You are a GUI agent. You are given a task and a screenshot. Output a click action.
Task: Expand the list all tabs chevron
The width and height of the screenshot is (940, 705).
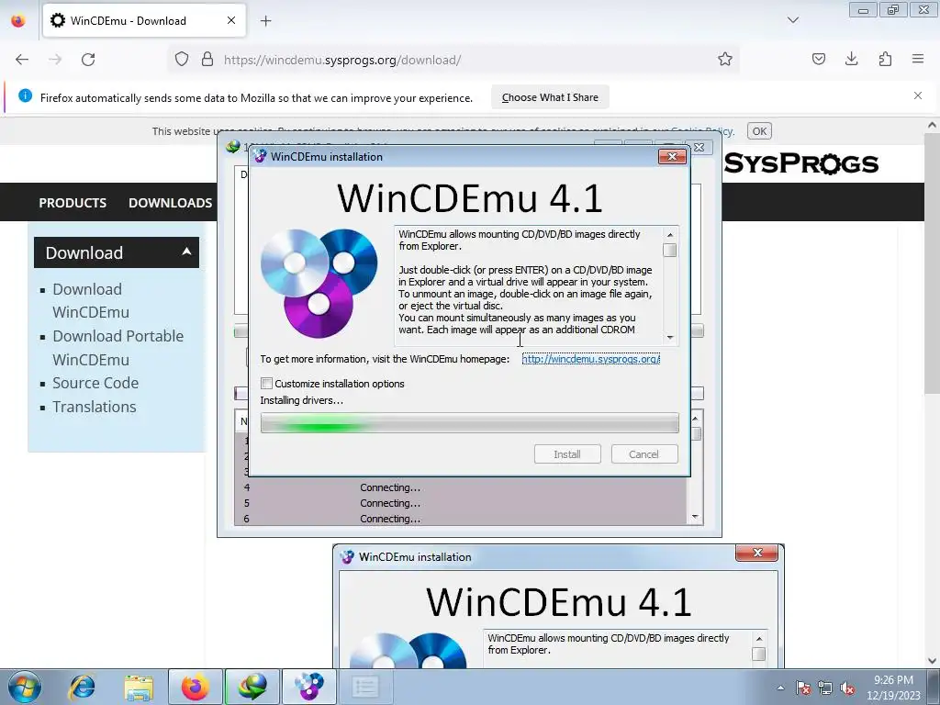tap(792, 20)
